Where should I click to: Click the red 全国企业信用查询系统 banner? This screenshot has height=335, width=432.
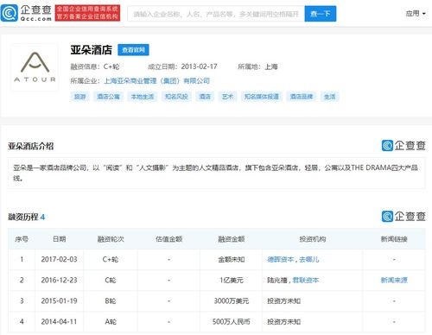click(x=87, y=13)
